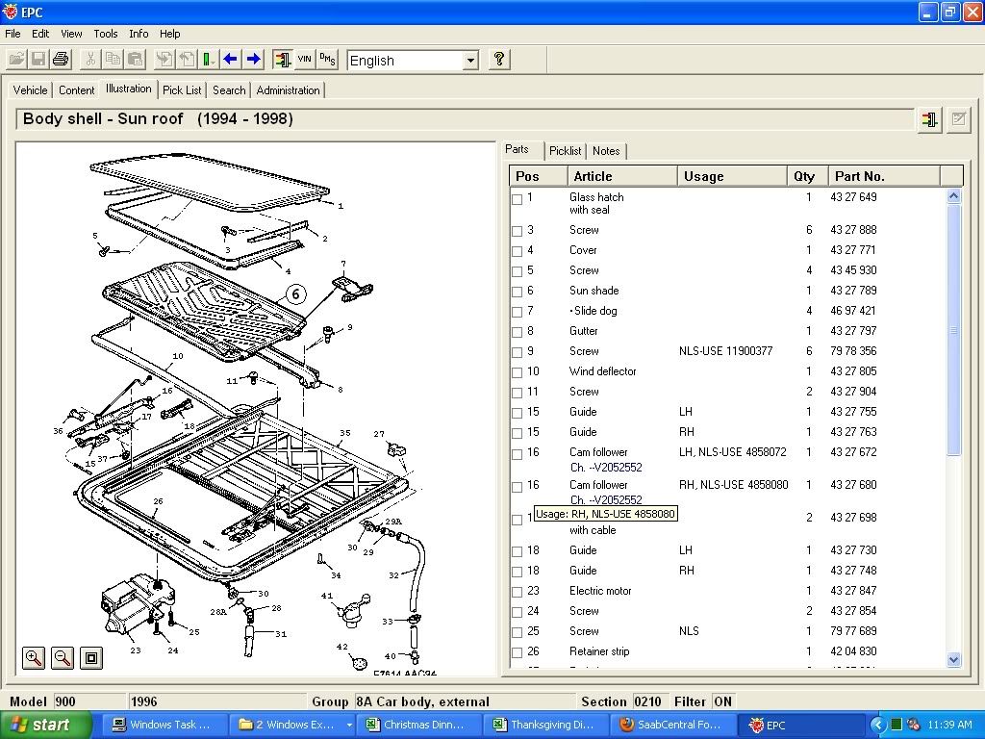
Task: Expand the Windows Explorer taskbar group arrow
Action: (x=348, y=726)
